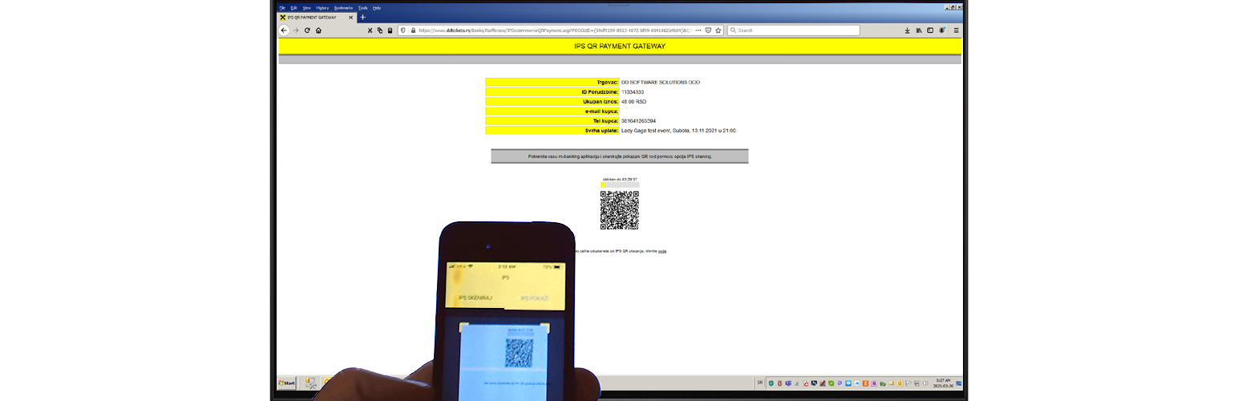The image size is (1238, 401).
Task: Click the QR validity countdown progress bar
Action: (620, 185)
